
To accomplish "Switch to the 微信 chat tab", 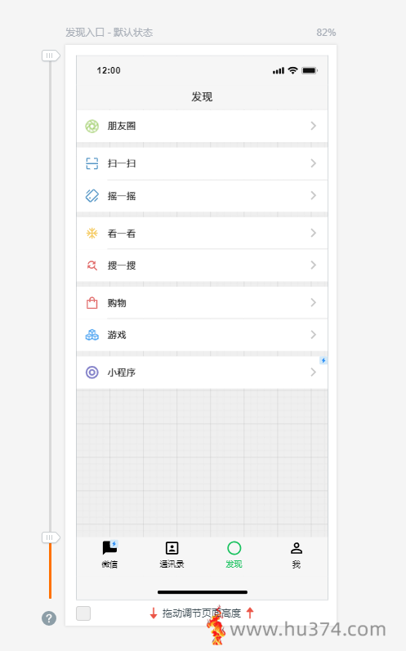I will pos(109,555).
